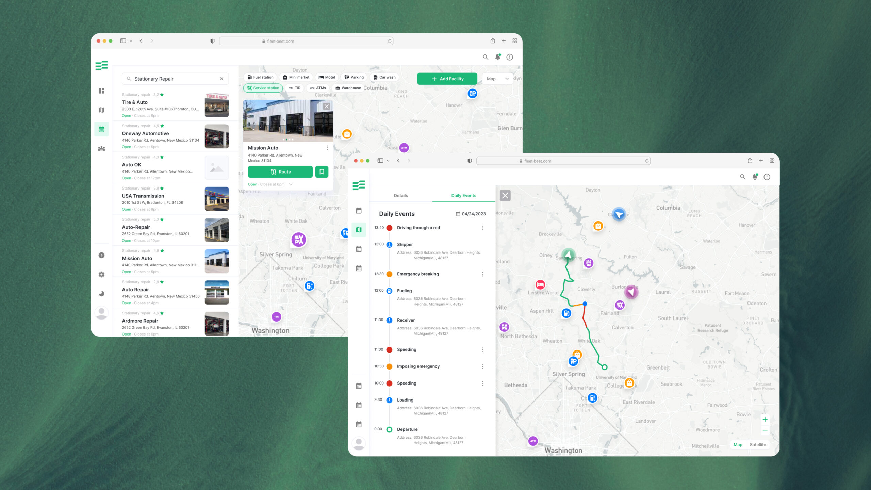Toggle Mini market filter chip

[x=296, y=77]
